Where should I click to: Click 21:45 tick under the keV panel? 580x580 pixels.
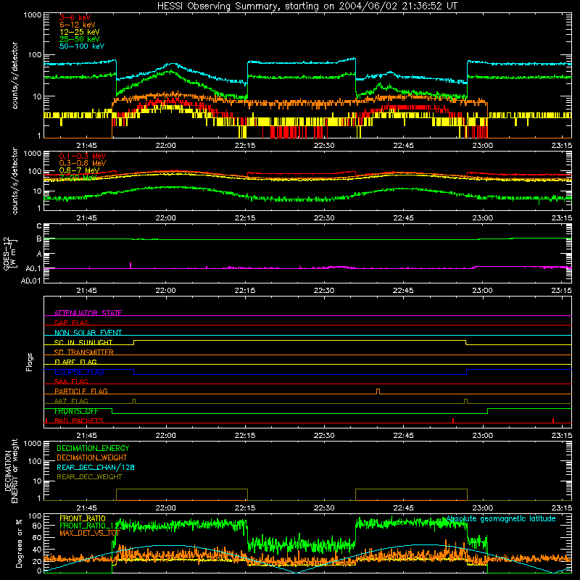click(x=86, y=146)
